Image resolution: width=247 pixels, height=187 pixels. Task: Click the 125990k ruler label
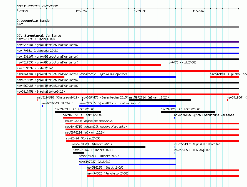click(x=198, y=11)
